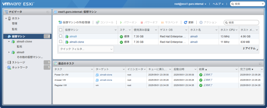The image size is (267, 108).
Task: Click the alma9-clone VM icon in table row
Action: click(67, 42)
